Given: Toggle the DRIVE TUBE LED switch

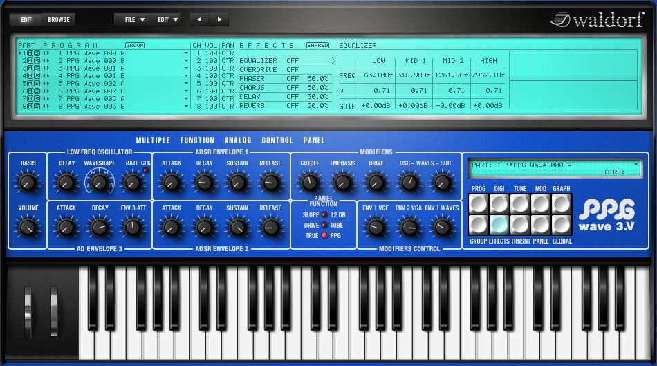Looking at the screenshot, I should click(325, 226).
